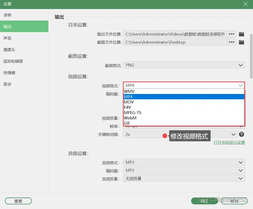This screenshot has height=209, width=253.
Task: Switch to the 快捷键 settings tab
Action: point(24,73)
